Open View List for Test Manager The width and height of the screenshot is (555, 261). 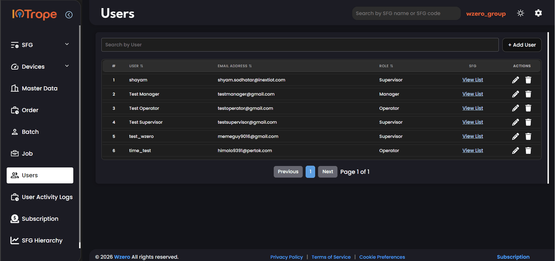point(472,94)
